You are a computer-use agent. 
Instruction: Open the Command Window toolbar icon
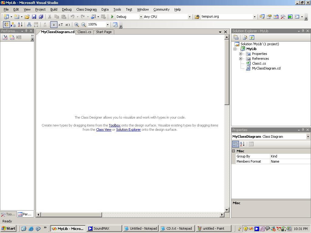point(297,17)
